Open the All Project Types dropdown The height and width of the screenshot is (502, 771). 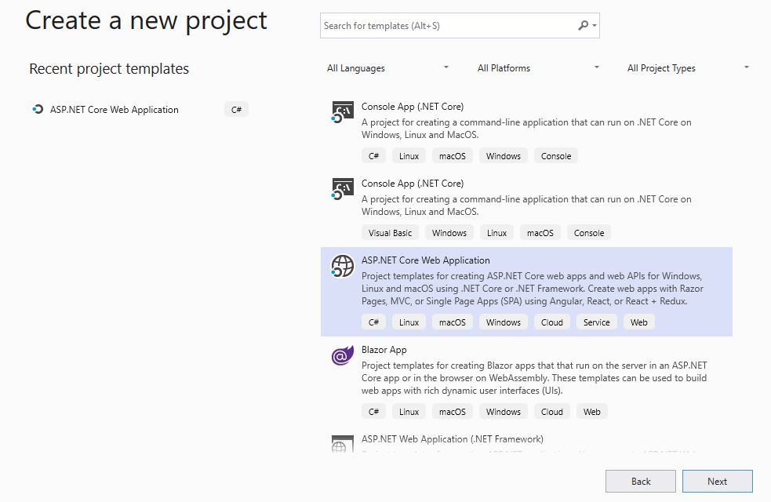(x=688, y=68)
